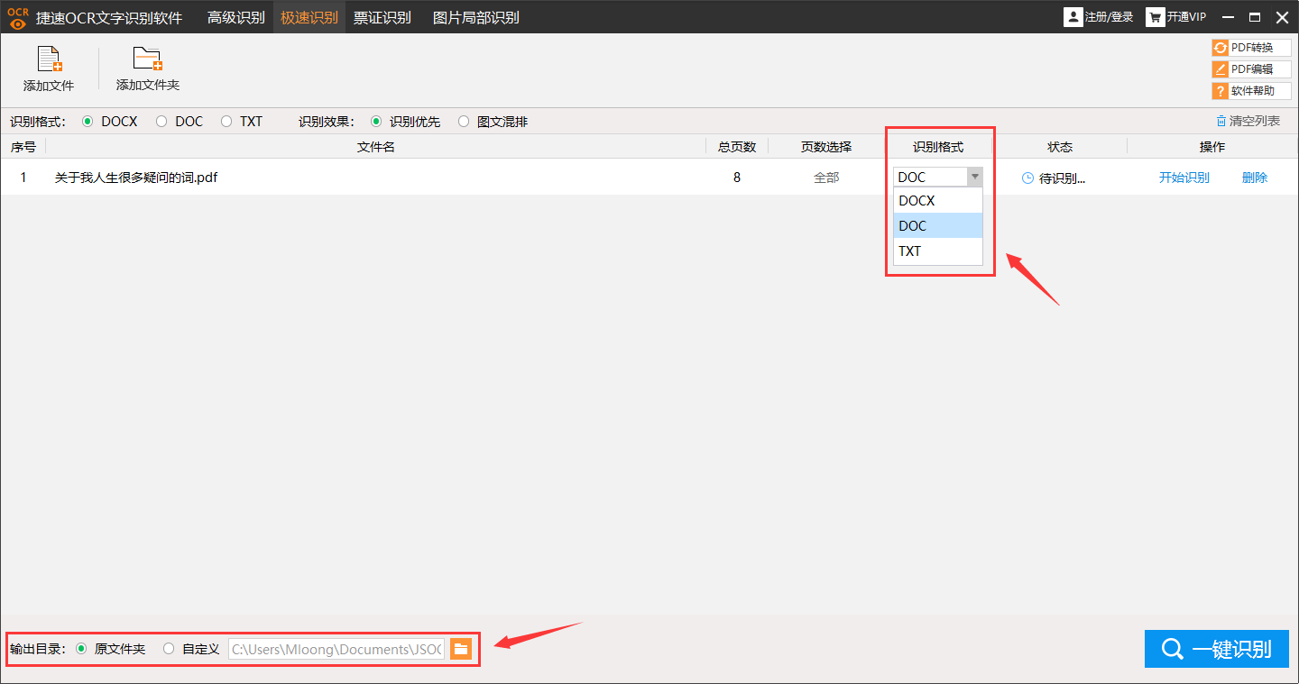Viewport: 1299px width, 684px height.
Task: Pick DOCX in dropdown list
Action: point(938,201)
